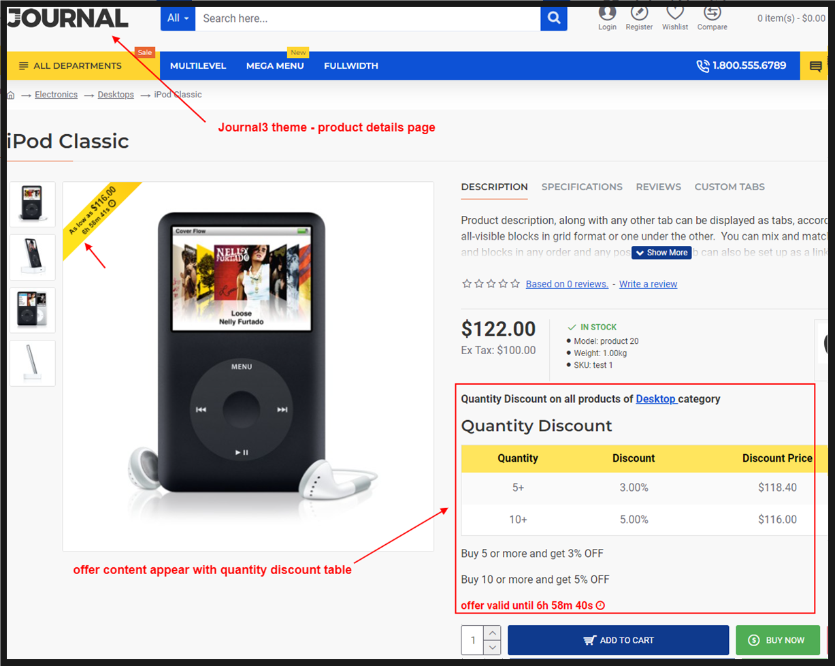
Task: Increase quantity with the up arrow
Action: point(492,633)
